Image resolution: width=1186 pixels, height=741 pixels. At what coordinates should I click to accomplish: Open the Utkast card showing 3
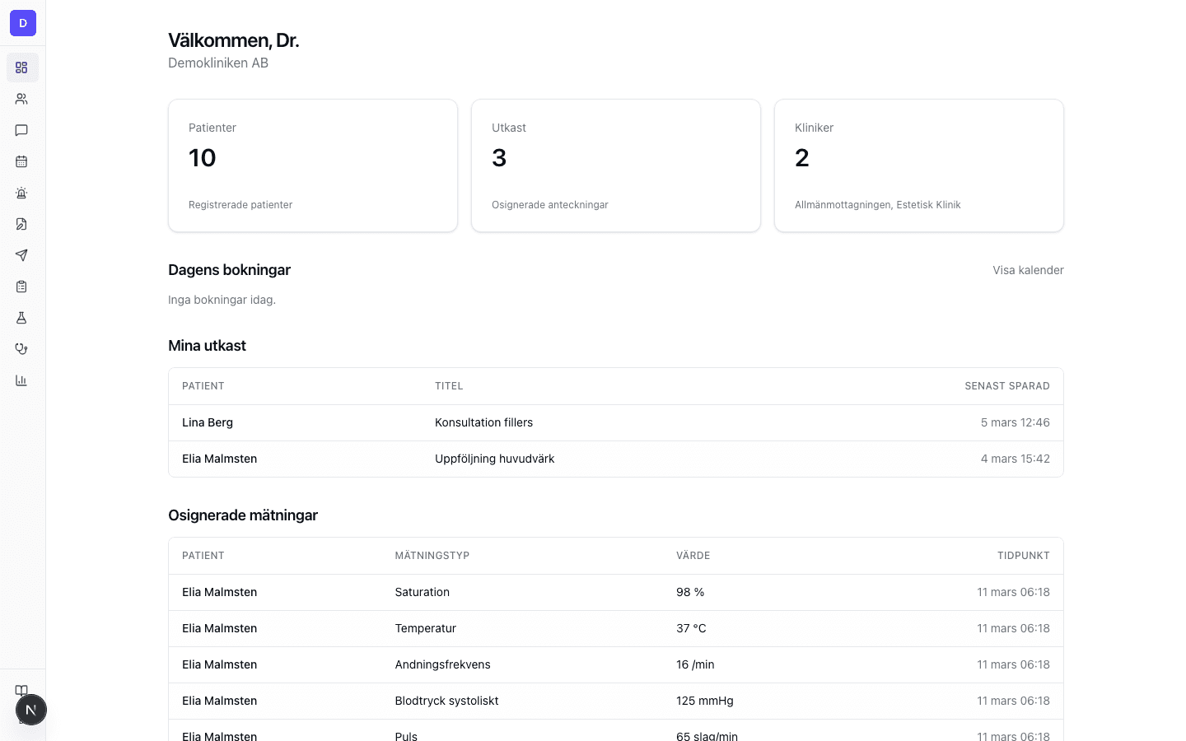[x=616, y=165]
